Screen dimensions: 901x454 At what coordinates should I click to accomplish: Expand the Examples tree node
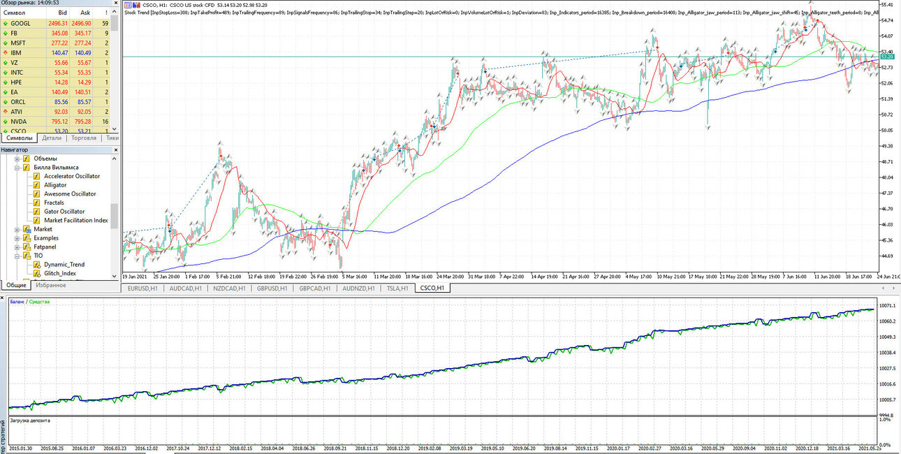pos(17,238)
